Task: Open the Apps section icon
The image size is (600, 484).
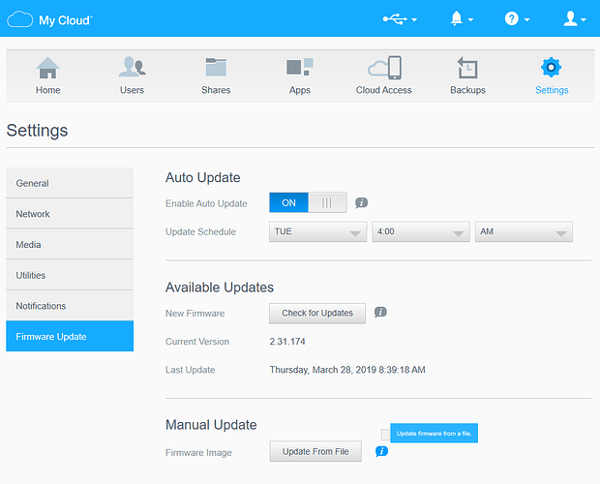Action: tap(300, 67)
